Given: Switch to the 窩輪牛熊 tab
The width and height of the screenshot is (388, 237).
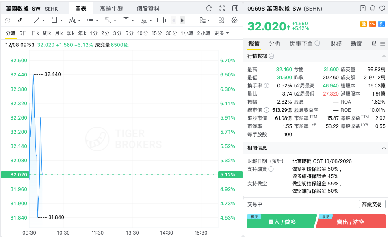Looking at the screenshot, I should pyautogui.click(x=111, y=9).
